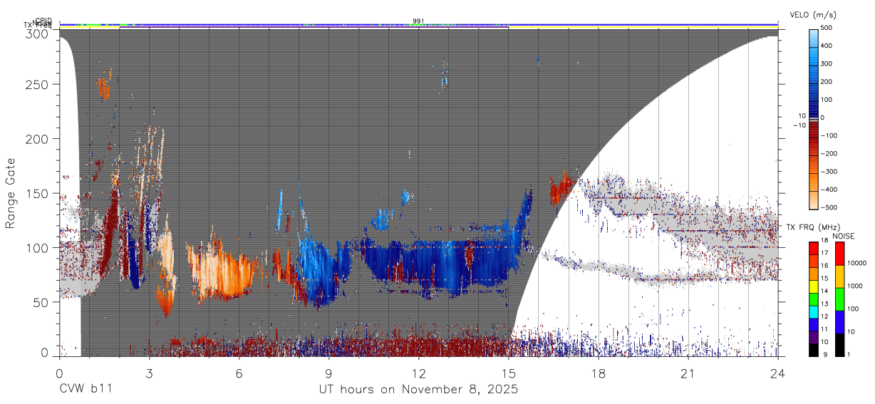Click Range Gate axis tick 150

pyautogui.click(x=38, y=193)
